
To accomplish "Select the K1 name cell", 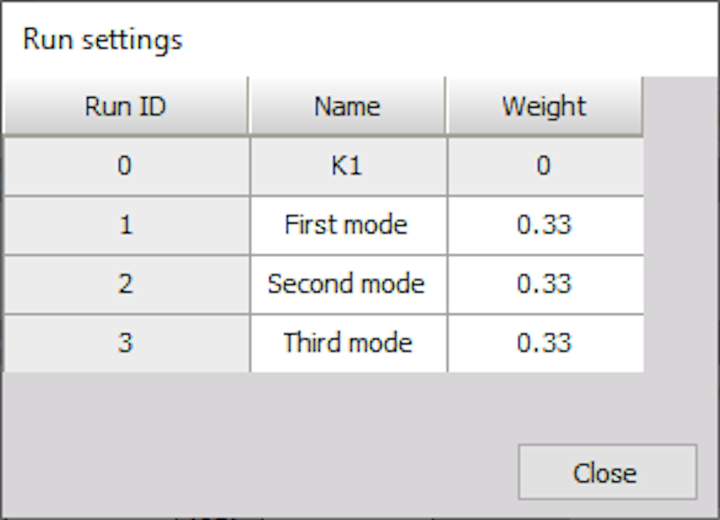I will 349,166.
